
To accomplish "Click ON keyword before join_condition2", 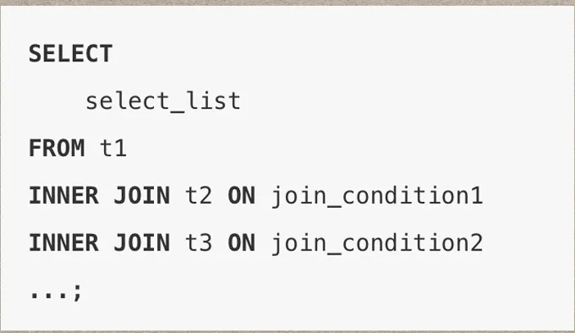I will pos(241,243).
